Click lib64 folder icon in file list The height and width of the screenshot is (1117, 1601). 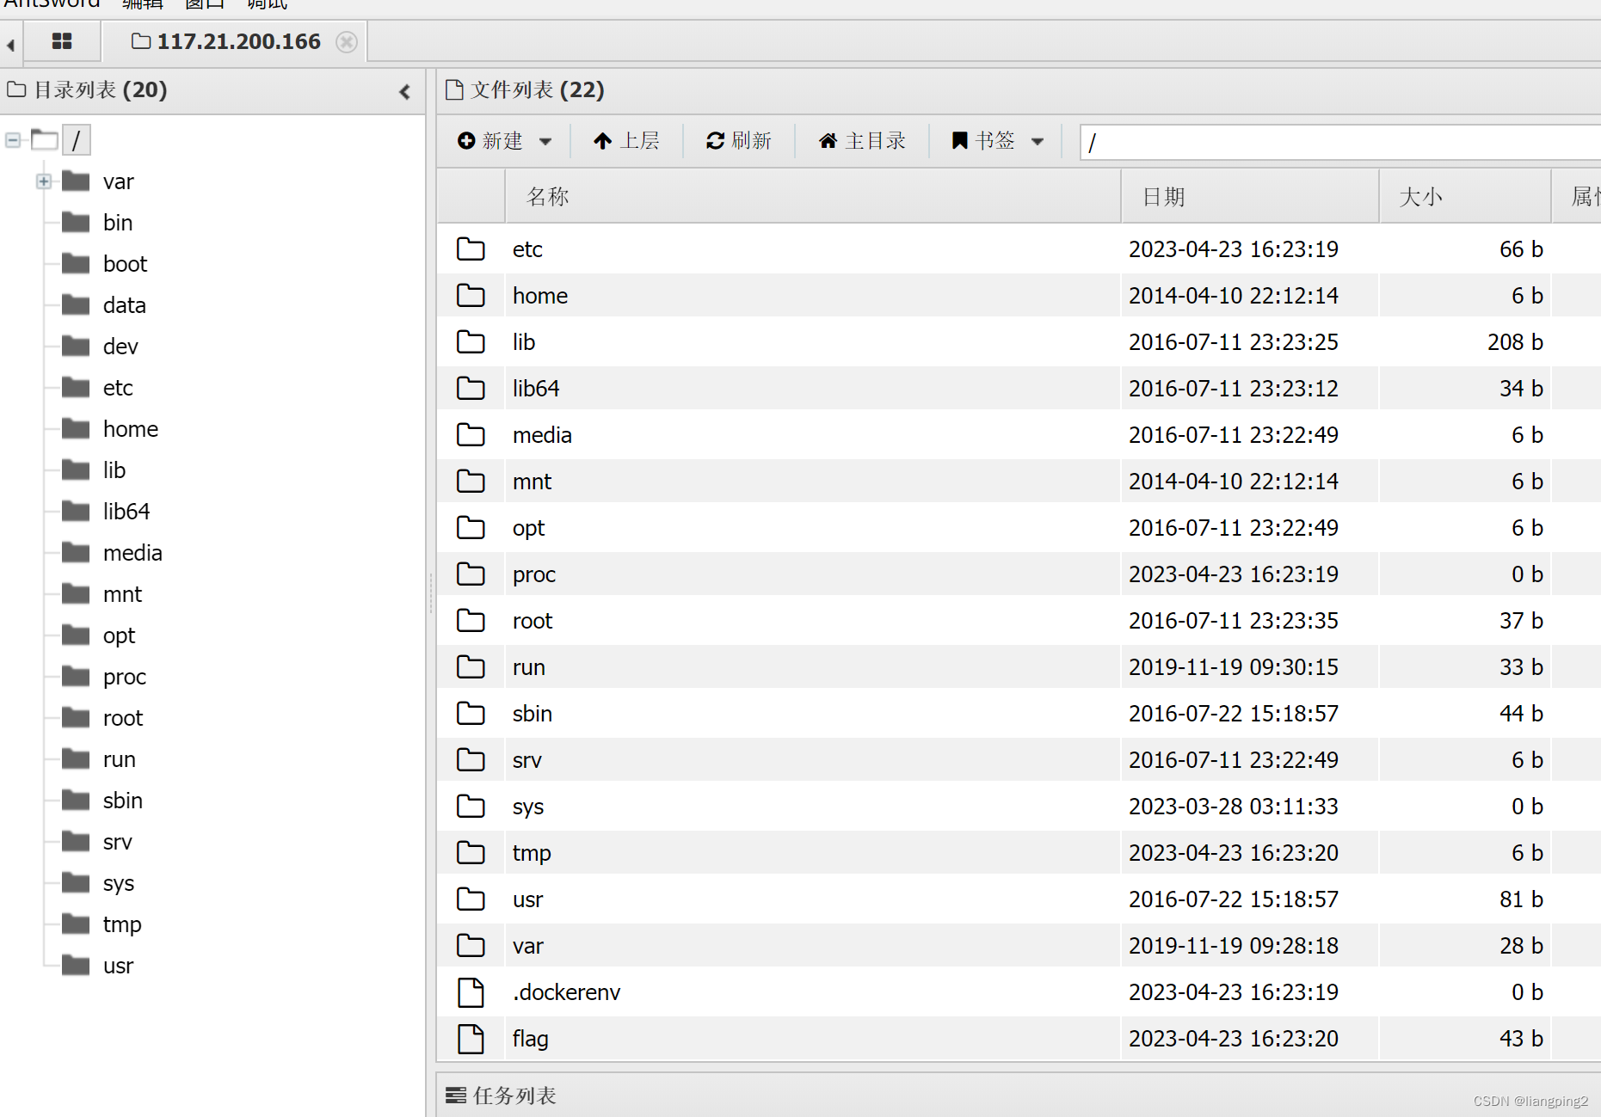[x=471, y=388]
